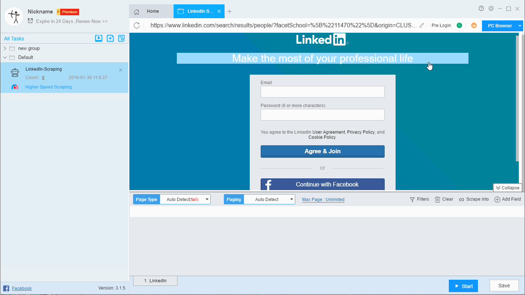Toggle image loading with the orange icon
The width and height of the screenshot is (525, 295).
tap(474, 25)
